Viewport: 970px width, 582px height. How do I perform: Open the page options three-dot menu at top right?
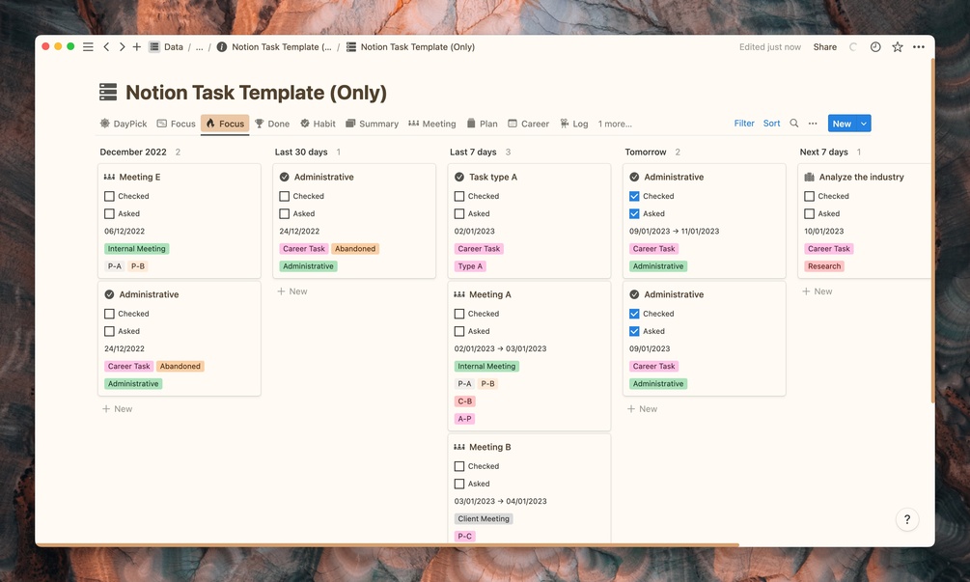[x=919, y=47]
